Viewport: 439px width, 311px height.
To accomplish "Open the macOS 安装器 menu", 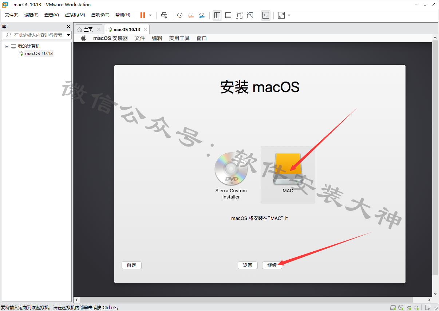I will tap(111, 38).
